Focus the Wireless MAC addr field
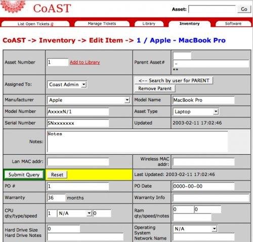Image resolution: width=253 pixels, height=242 pixels. [203, 162]
